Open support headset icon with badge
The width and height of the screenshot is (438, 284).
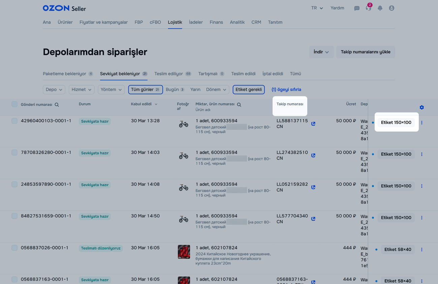pyautogui.click(x=368, y=8)
